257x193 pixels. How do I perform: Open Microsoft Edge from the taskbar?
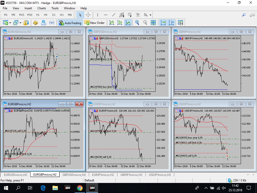coord(43,188)
